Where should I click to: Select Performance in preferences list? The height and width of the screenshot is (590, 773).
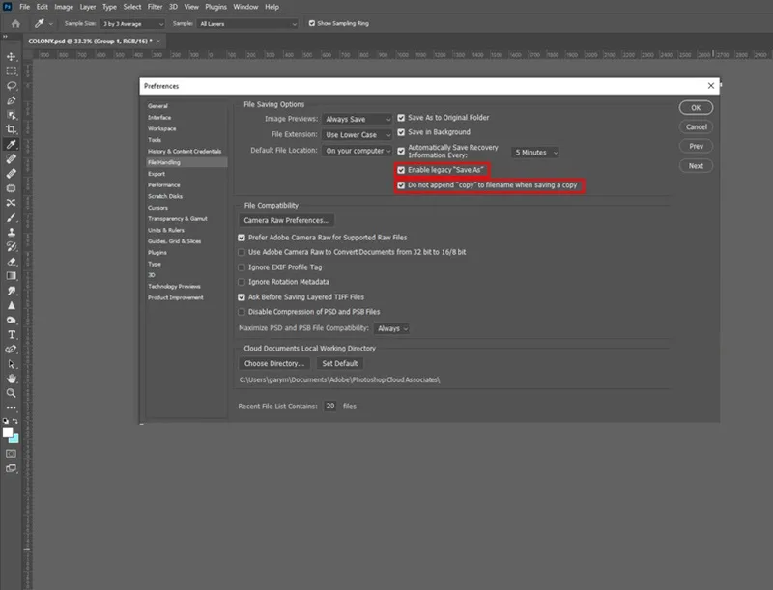point(164,185)
